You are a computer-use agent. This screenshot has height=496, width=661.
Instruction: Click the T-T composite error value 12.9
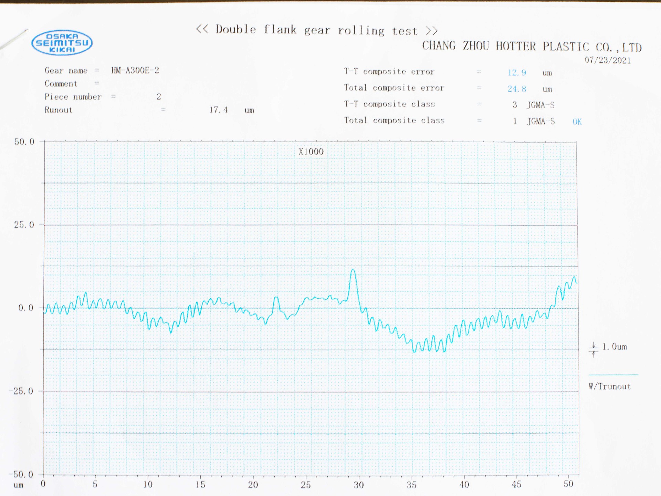(x=517, y=73)
